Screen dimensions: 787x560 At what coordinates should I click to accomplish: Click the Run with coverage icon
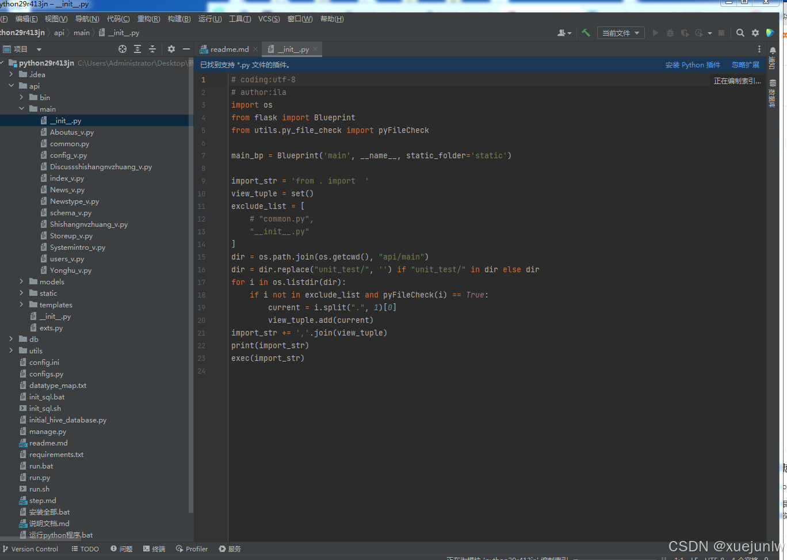pos(685,33)
